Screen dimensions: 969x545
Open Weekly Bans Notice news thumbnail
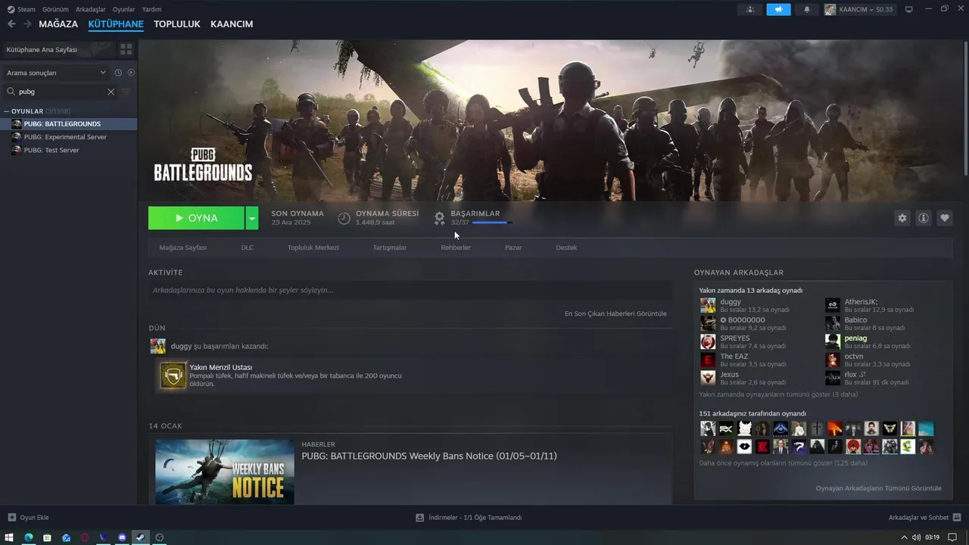pos(225,472)
